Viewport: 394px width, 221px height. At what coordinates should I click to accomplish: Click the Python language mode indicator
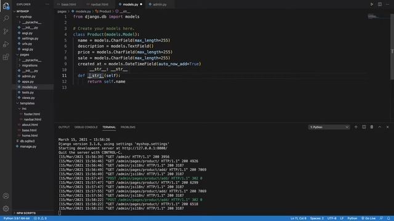(352, 219)
